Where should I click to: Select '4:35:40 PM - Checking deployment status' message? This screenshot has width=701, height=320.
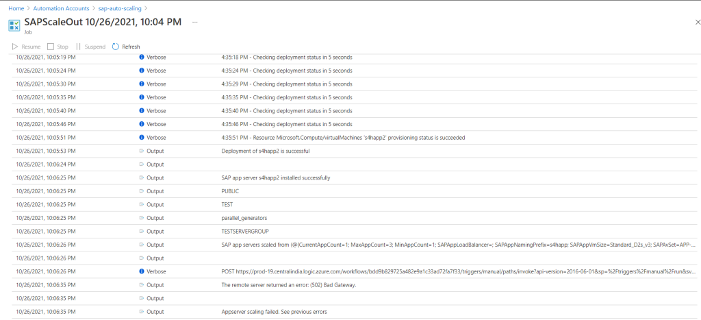(x=287, y=111)
